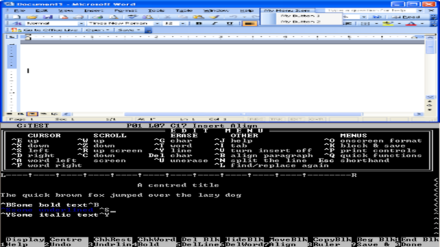Select the active Print Layout view button
The width and height of the screenshot is (440, 247).
(x=32, y=114)
